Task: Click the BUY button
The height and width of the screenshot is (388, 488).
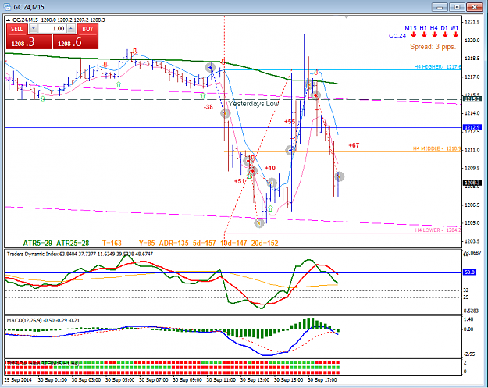Action: point(87,29)
